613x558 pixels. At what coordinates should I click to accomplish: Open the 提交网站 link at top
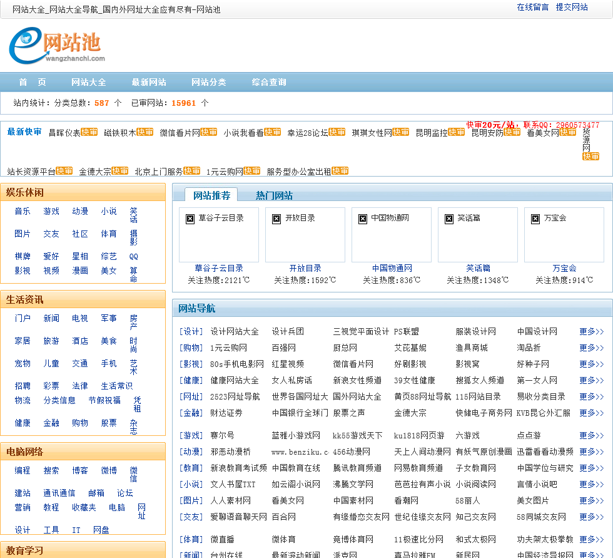tap(572, 7)
